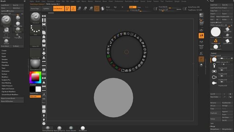Select the SimpleBrush tool icon

click(x=216, y=41)
